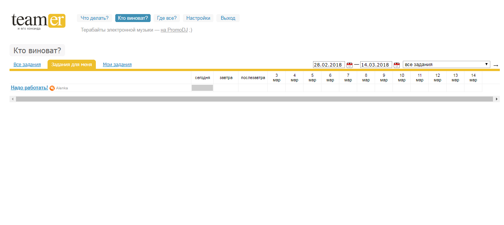
Task: Click the start date field 28.02.2018
Action: click(329, 65)
